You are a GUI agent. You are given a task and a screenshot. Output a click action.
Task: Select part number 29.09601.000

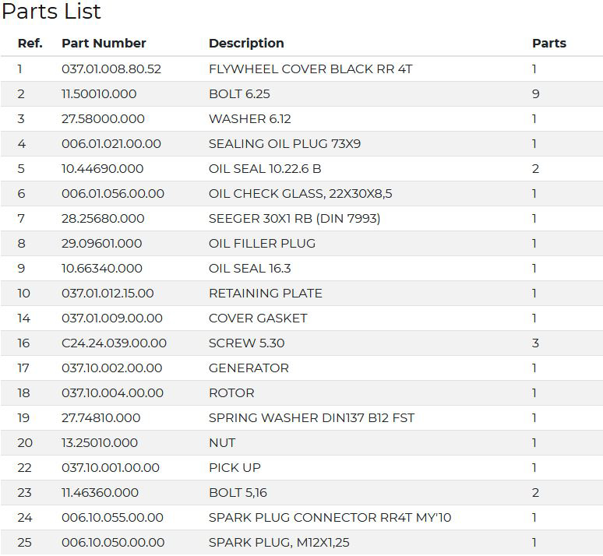coord(102,244)
